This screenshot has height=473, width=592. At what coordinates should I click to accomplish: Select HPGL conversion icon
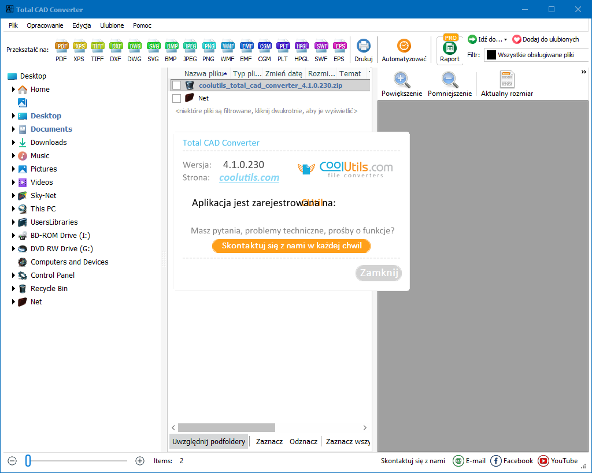pyautogui.click(x=302, y=46)
